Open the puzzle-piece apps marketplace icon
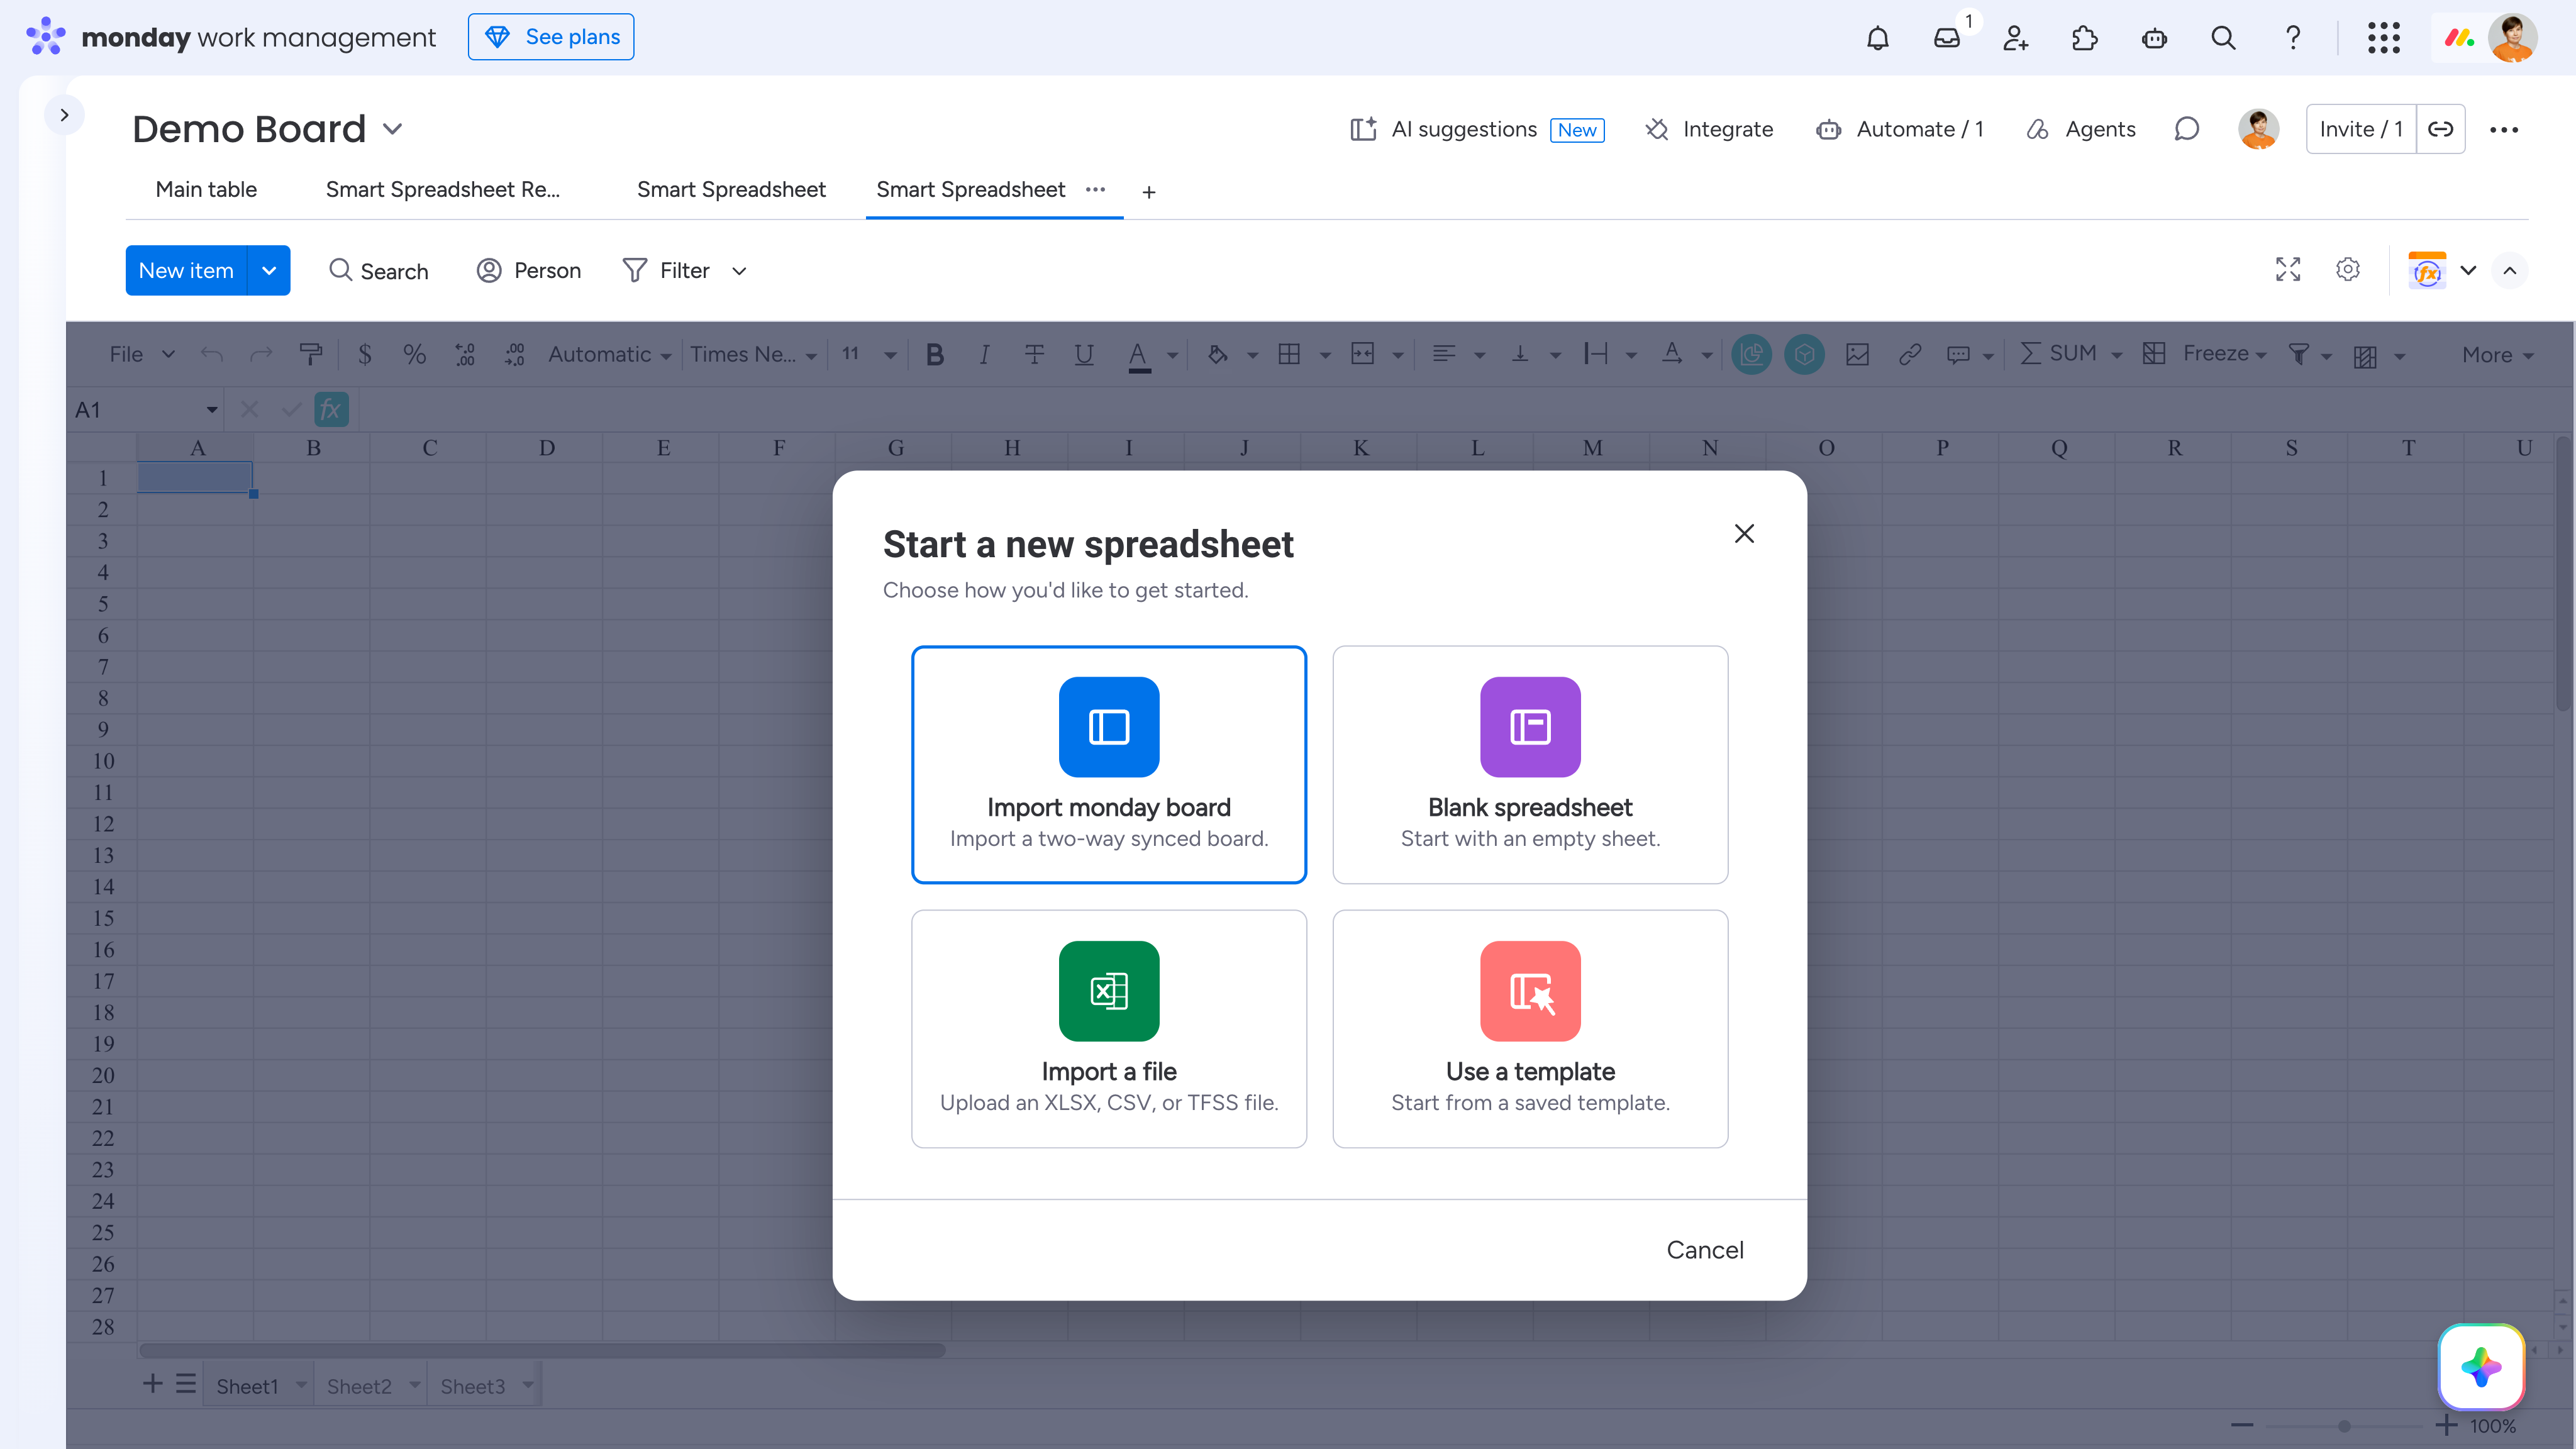The height and width of the screenshot is (1449, 2576). coord(2085,38)
